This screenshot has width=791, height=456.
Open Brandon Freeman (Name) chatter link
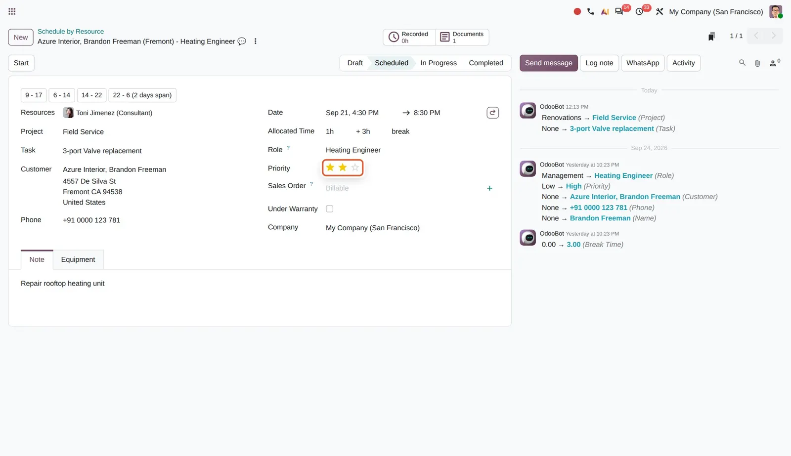coord(600,218)
